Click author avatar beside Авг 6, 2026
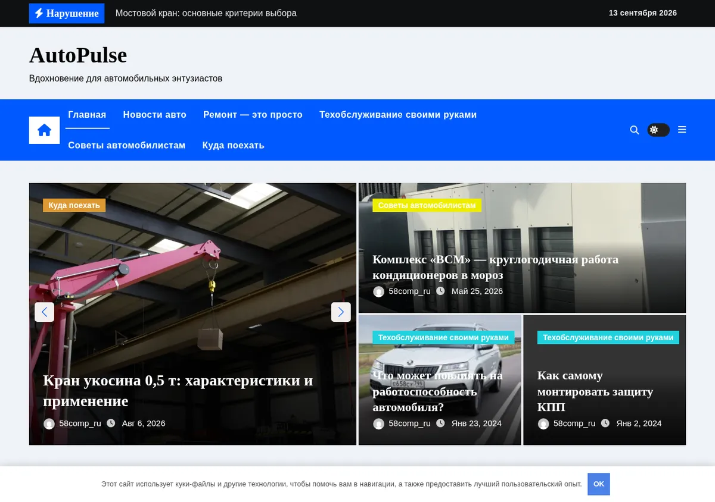This screenshot has width=715, height=502. pyautogui.click(x=49, y=423)
